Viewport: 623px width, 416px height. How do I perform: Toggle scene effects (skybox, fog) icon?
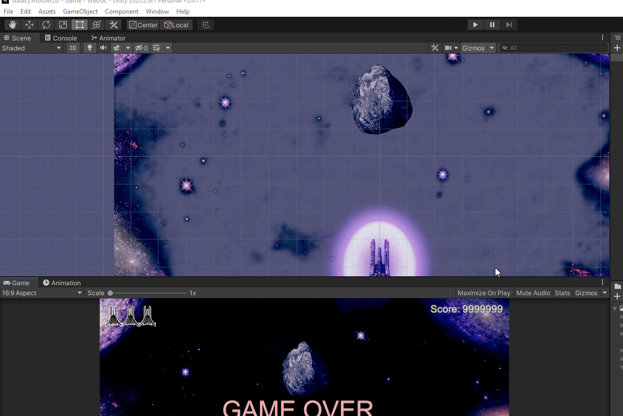pyautogui.click(x=117, y=48)
